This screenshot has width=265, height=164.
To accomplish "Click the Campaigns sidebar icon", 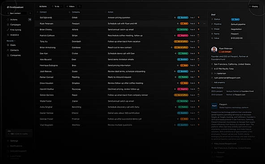I will click(8, 25).
